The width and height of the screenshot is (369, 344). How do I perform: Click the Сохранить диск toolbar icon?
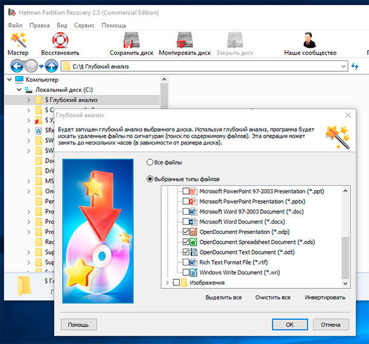[131, 40]
